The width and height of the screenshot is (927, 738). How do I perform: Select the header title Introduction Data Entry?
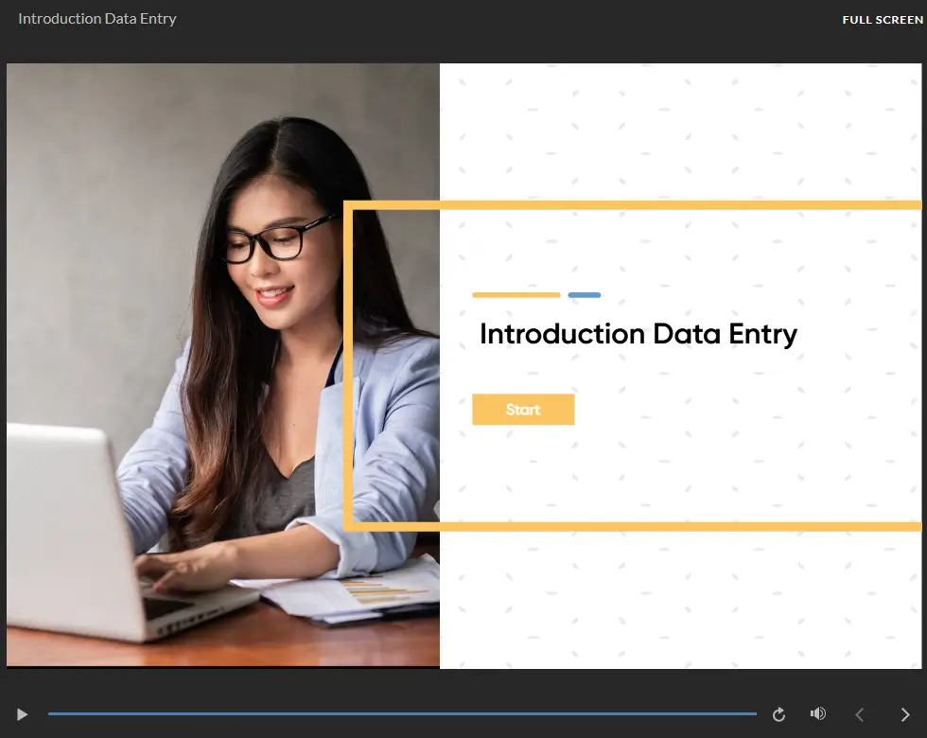96,19
